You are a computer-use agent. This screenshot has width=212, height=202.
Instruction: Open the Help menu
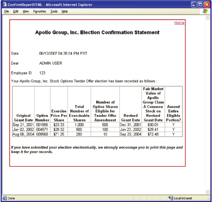[x=65, y=12]
